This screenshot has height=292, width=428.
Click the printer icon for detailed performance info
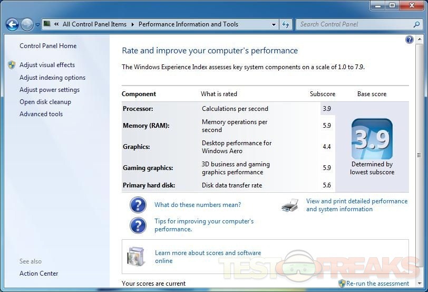pos(290,205)
